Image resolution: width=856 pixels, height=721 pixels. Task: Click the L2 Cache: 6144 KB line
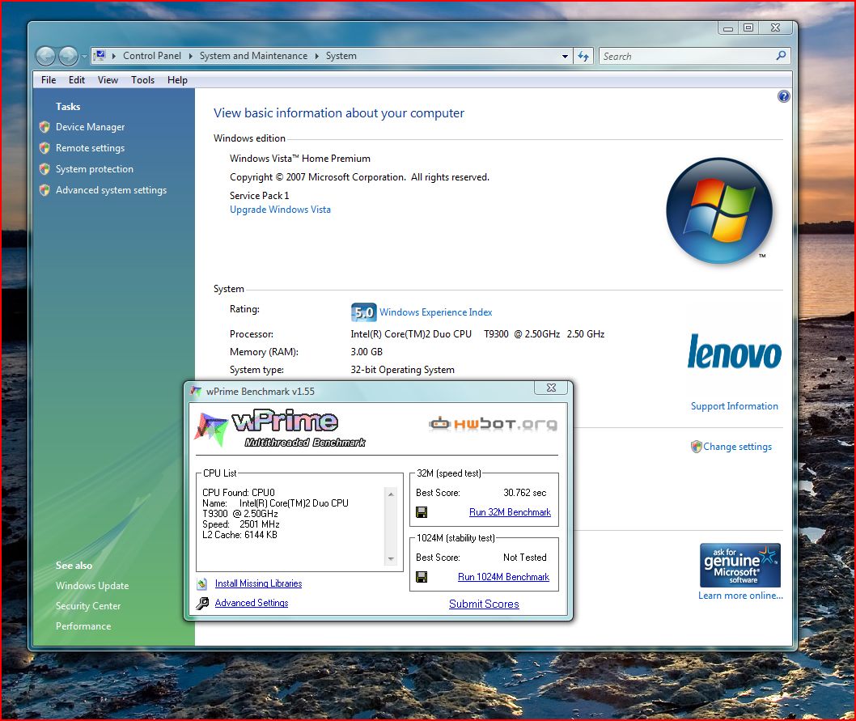tap(239, 535)
